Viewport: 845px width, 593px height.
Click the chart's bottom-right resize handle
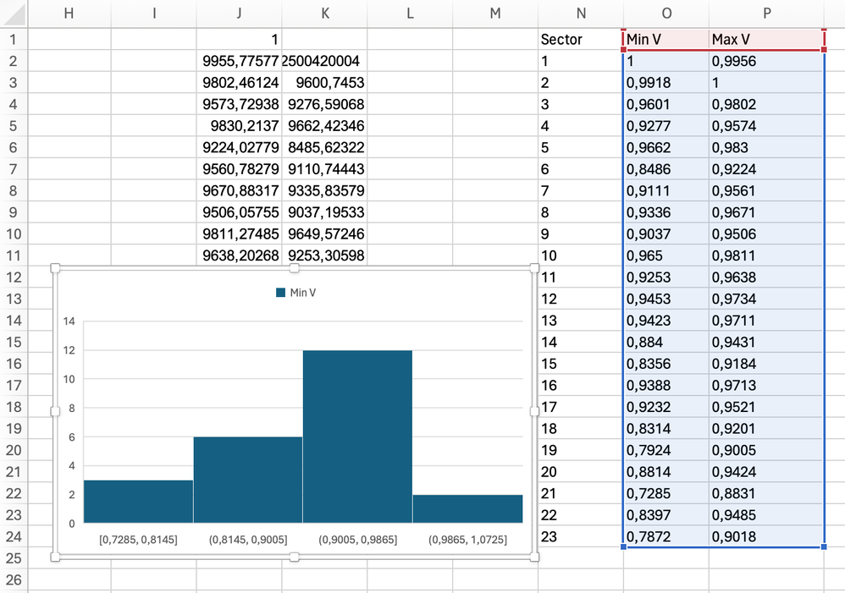point(534,557)
